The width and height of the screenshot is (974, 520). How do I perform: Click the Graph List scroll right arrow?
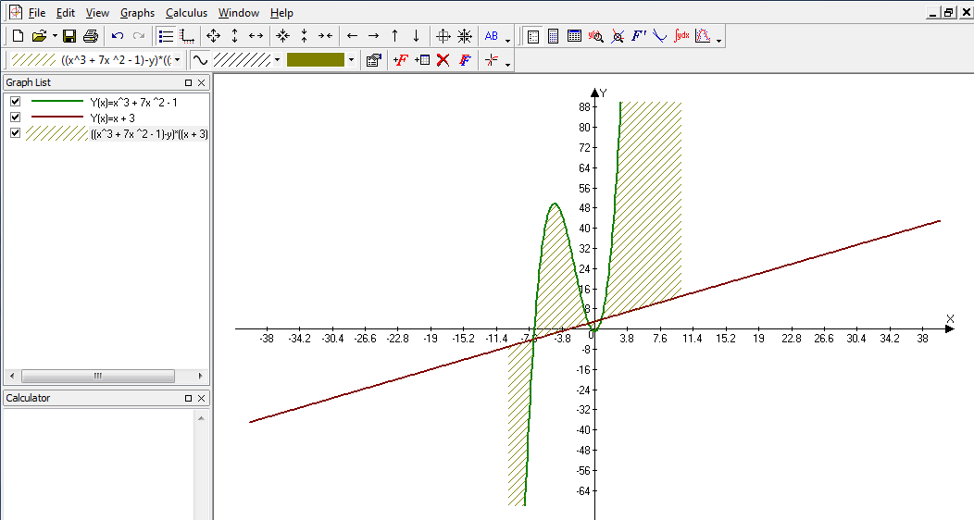tap(200, 376)
